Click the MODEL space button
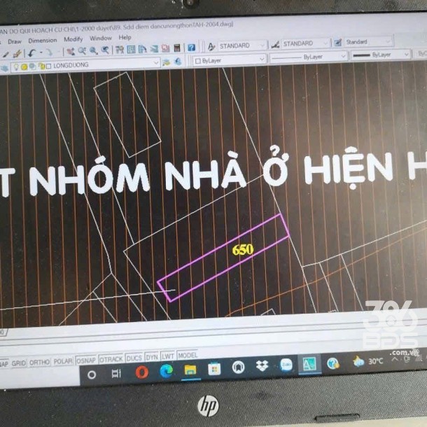Image resolution: width=427 pixels, height=427 pixels. pyautogui.click(x=188, y=356)
